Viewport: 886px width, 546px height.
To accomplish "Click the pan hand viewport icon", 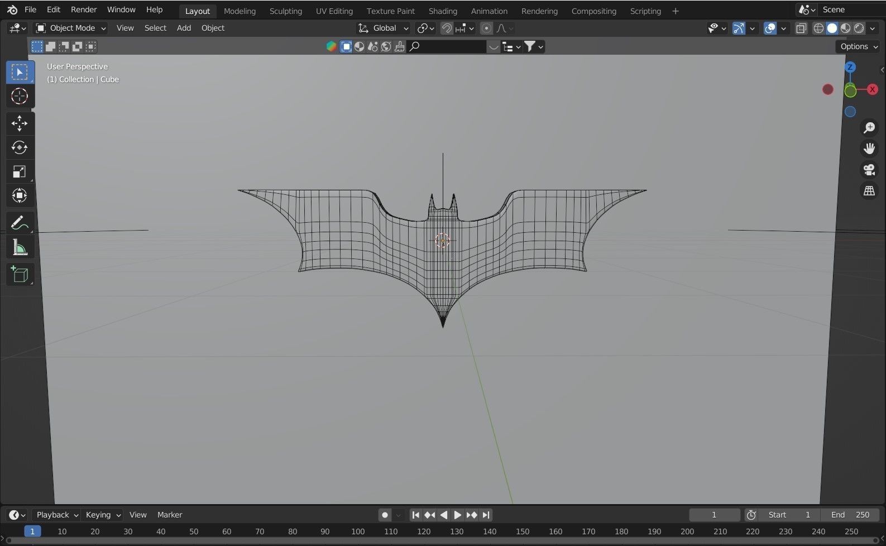I will (869, 149).
